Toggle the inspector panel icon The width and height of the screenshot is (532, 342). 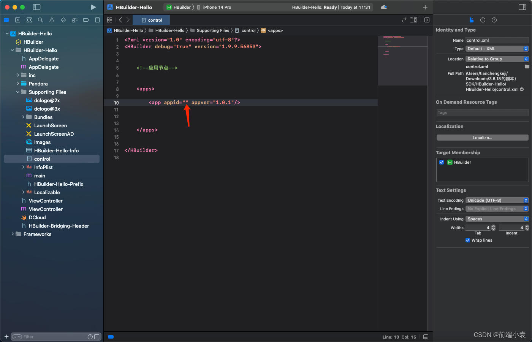(x=522, y=7)
